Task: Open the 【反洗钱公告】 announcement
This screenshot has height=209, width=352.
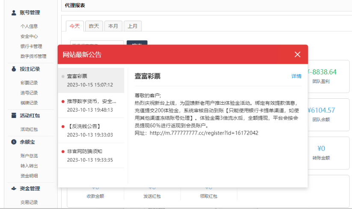Action: (x=91, y=130)
